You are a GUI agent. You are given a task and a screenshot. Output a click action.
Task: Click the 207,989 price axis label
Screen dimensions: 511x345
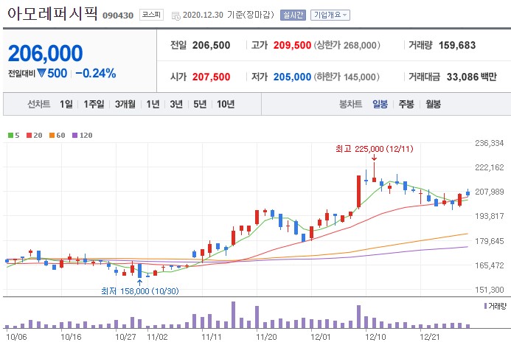[489, 192]
